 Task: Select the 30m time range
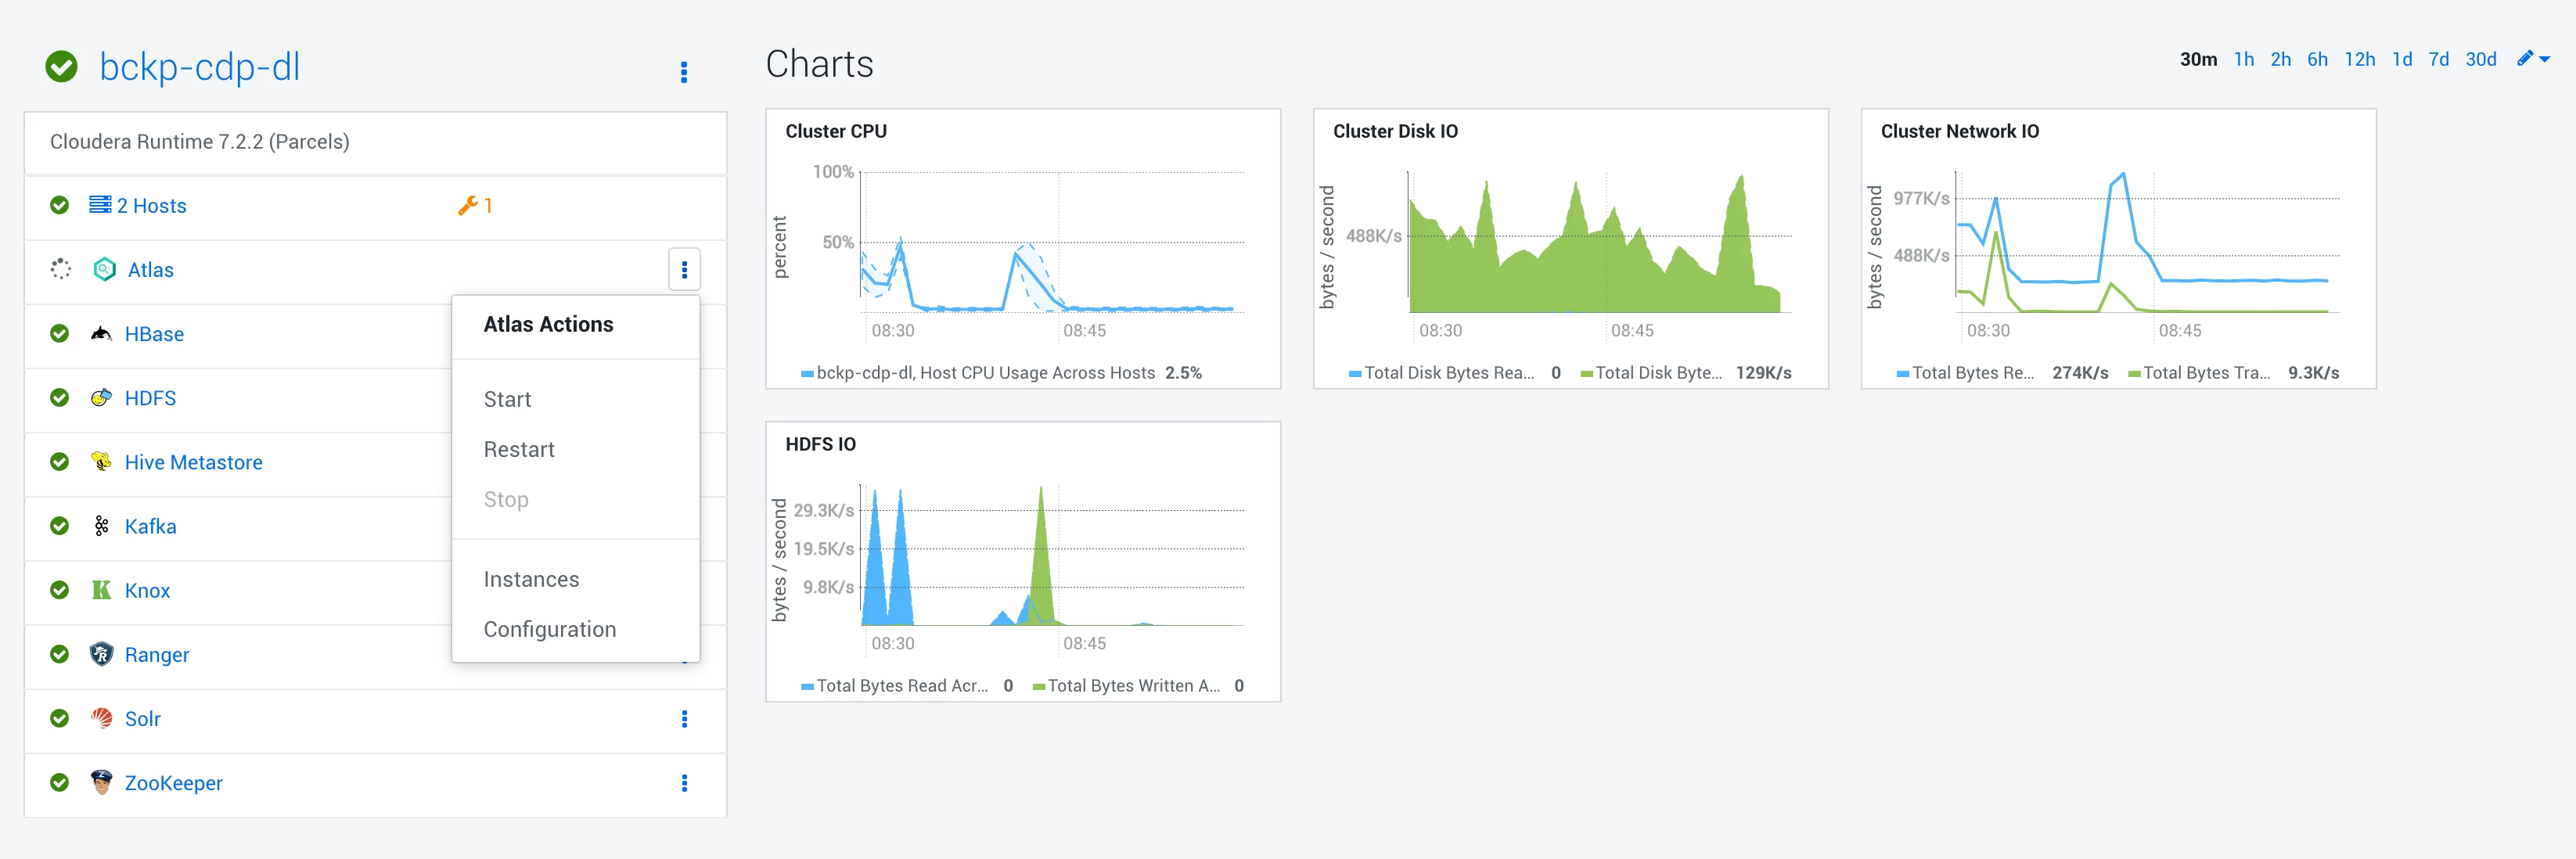2198,59
